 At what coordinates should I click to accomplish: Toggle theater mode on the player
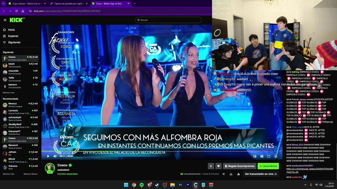tap(262, 156)
